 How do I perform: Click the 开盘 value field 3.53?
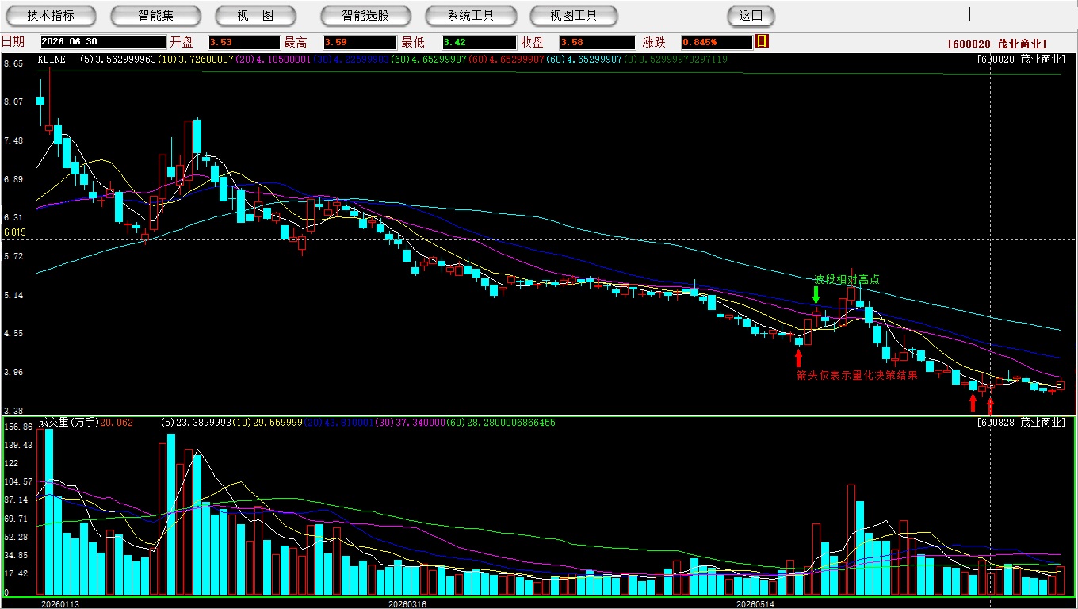[x=244, y=42]
